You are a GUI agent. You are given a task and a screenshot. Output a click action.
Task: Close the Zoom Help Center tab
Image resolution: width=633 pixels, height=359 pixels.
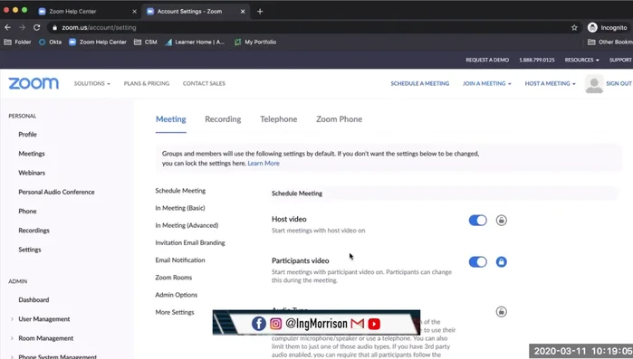coord(134,11)
